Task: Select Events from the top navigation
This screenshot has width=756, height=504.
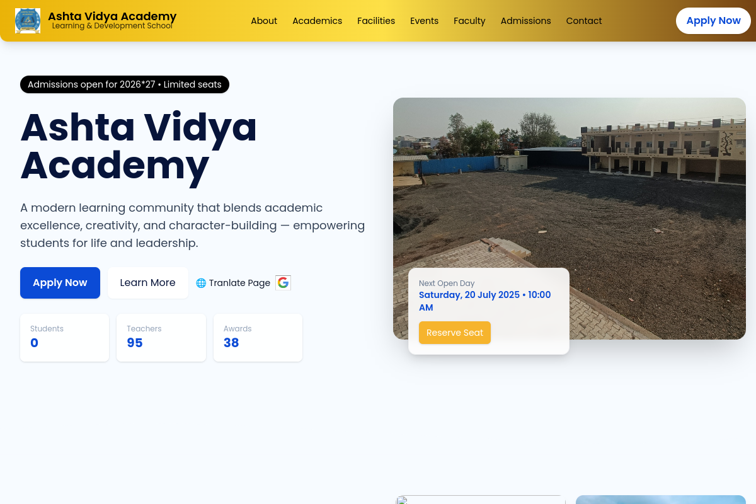Action: click(x=424, y=21)
